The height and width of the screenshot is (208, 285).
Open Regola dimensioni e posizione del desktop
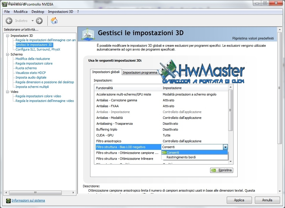pyautogui.click(x=45, y=82)
